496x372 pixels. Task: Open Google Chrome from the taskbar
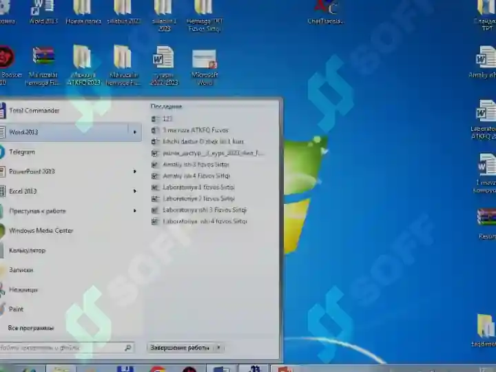tap(158, 369)
